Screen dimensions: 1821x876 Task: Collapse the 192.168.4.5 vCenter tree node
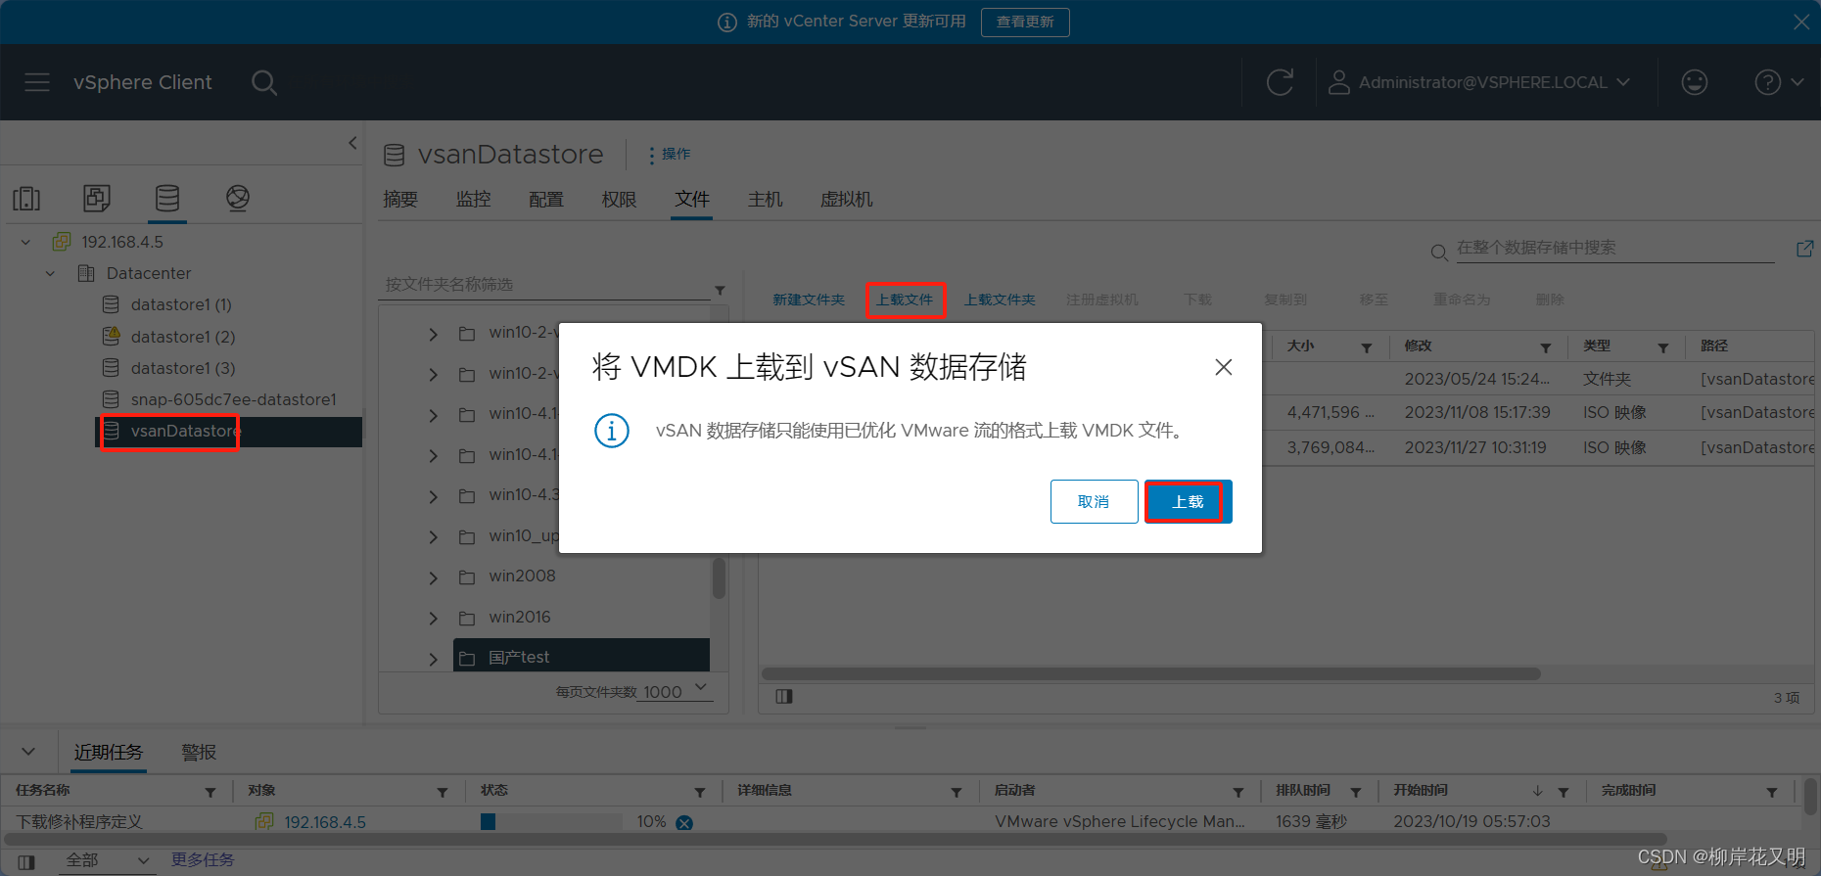point(26,242)
